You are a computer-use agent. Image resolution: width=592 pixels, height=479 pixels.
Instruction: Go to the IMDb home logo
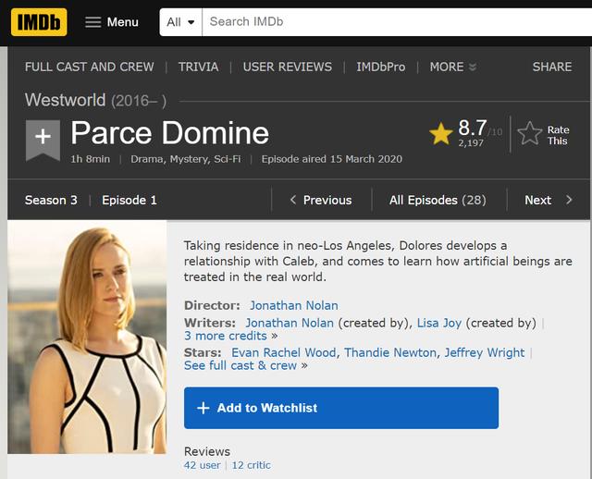coord(39,22)
